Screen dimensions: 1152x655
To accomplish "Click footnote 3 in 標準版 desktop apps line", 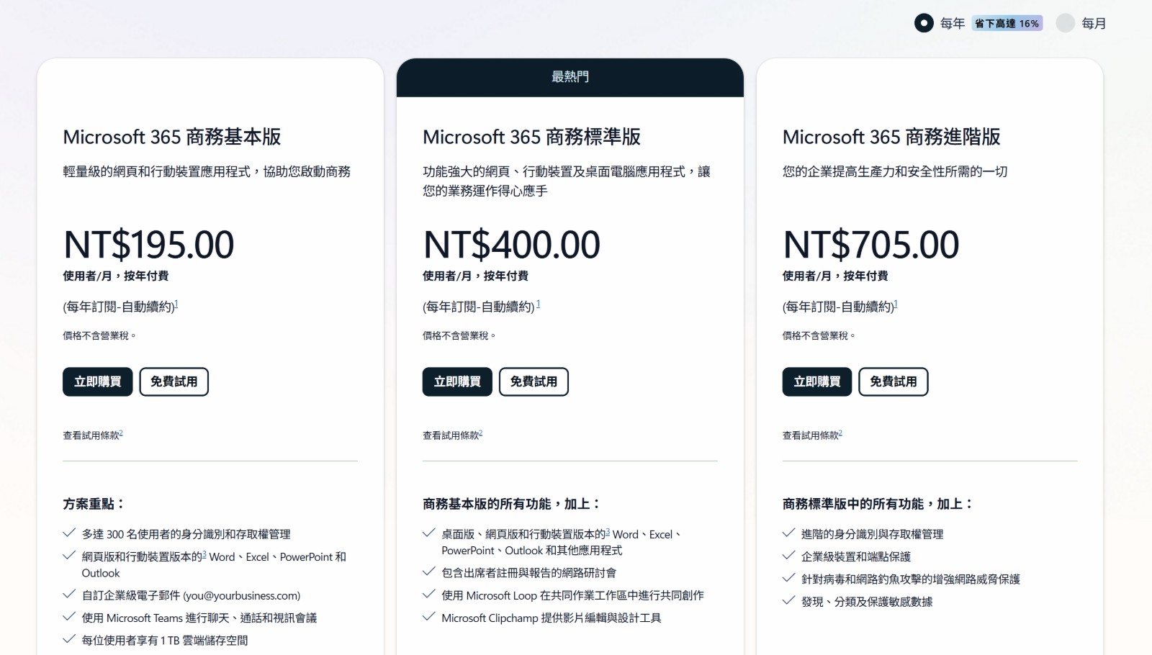I will click(607, 530).
